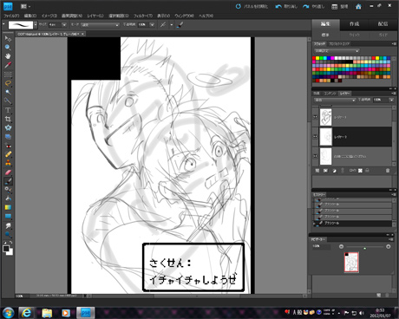
Task: Click パネルを初期化 reset panels button
Action: coord(252,6)
